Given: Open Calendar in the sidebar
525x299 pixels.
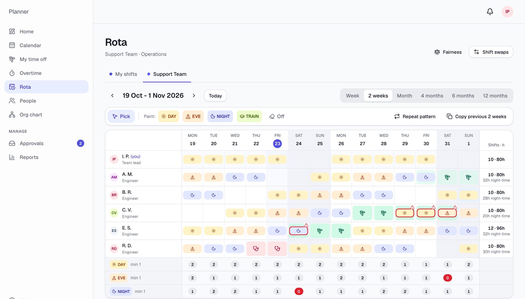Looking at the screenshot, I should [46, 45].
